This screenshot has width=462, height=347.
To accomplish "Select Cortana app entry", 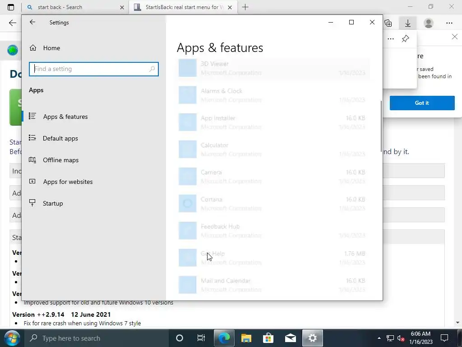I will [x=273, y=204].
